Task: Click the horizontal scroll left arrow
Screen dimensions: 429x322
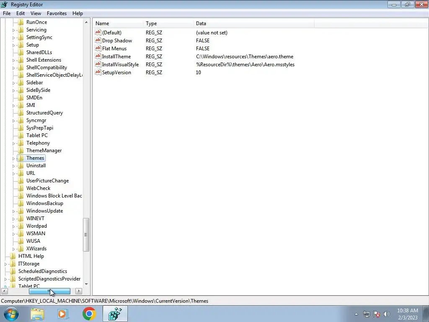Action: pos(4,291)
